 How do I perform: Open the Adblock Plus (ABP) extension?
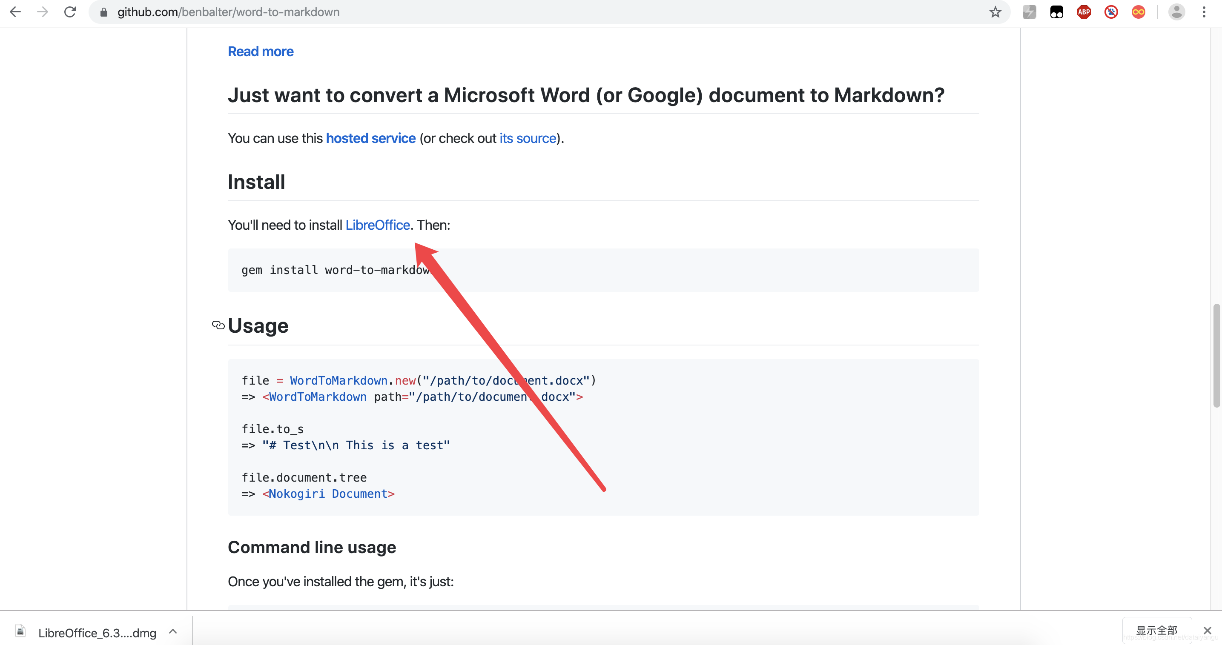1084,12
